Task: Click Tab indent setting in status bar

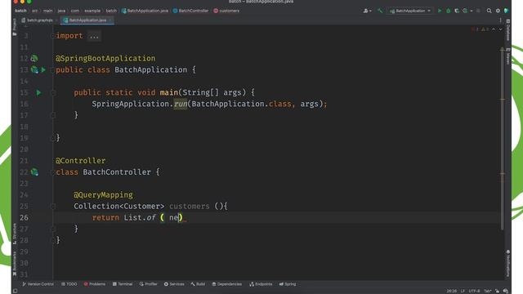Action: 487,291
